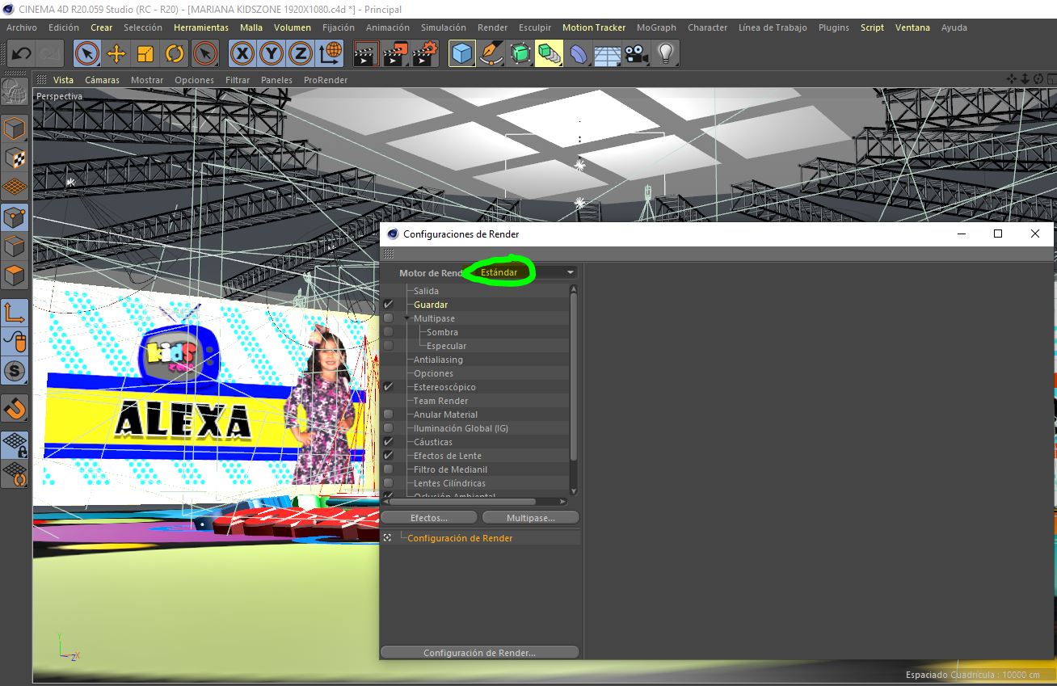Click the Multipase... button

(x=530, y=517)
